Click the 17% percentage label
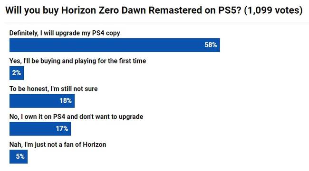The width and height of the screenshot is (309, 171). (62, 128)
